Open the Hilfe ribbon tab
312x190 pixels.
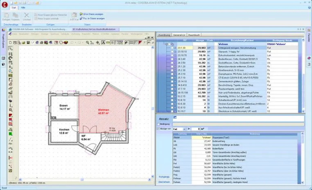coord(23,7)
